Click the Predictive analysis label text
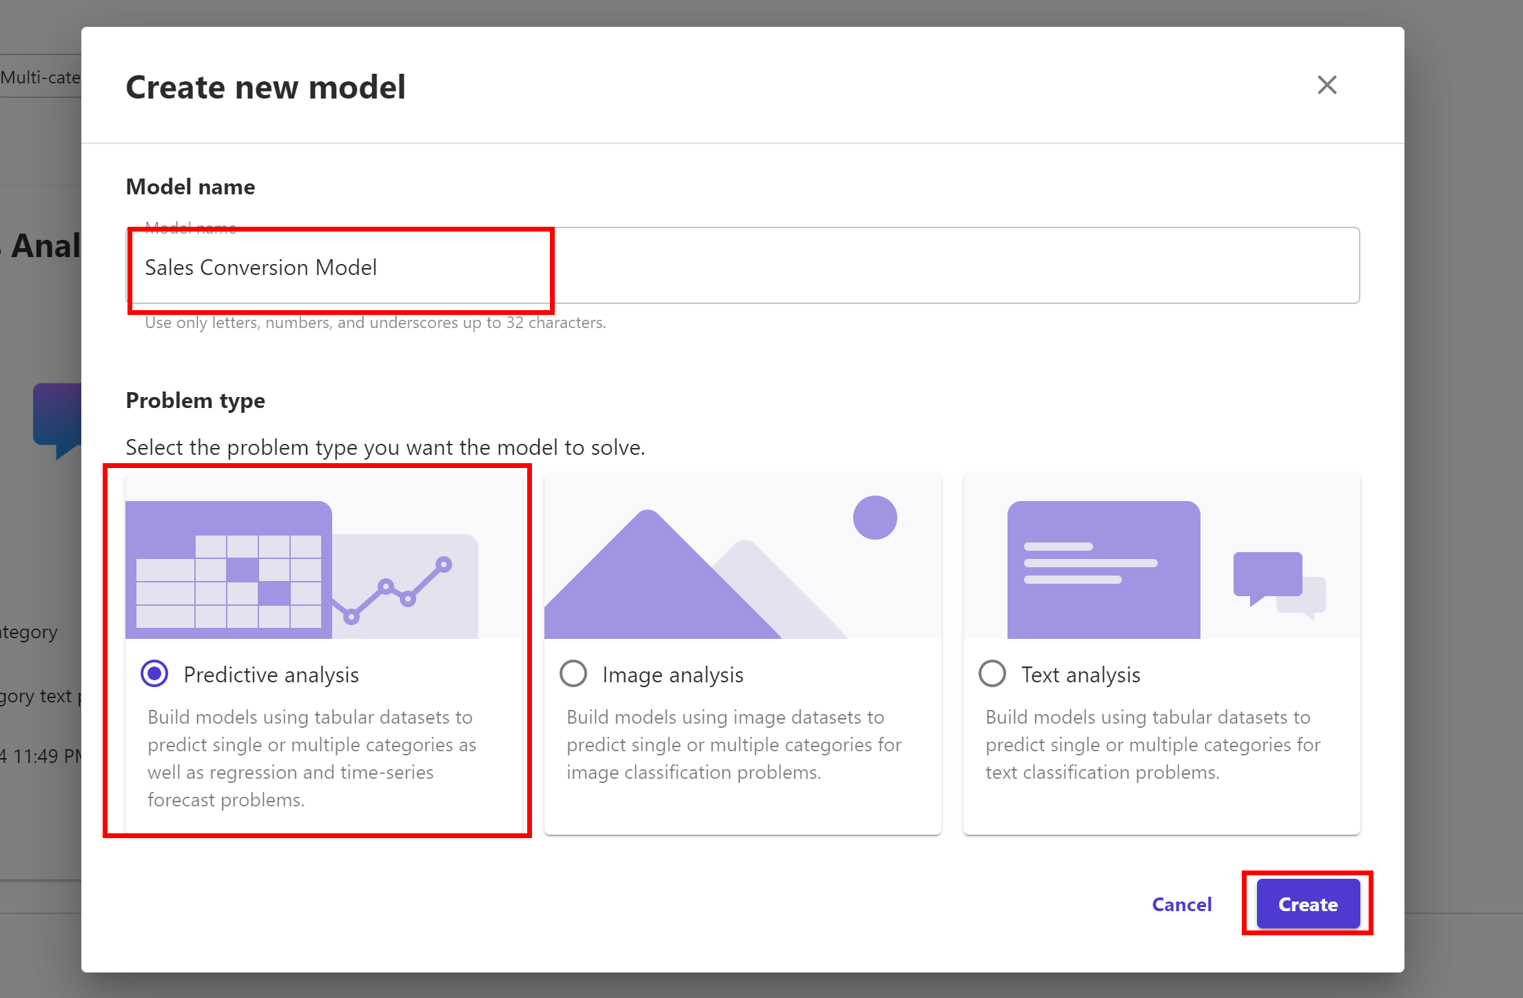 tap(271, 675)
